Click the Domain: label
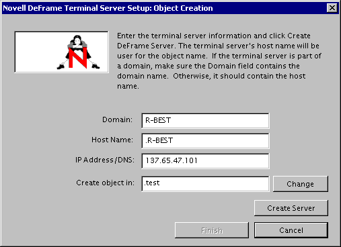 (x=117, y=119)
